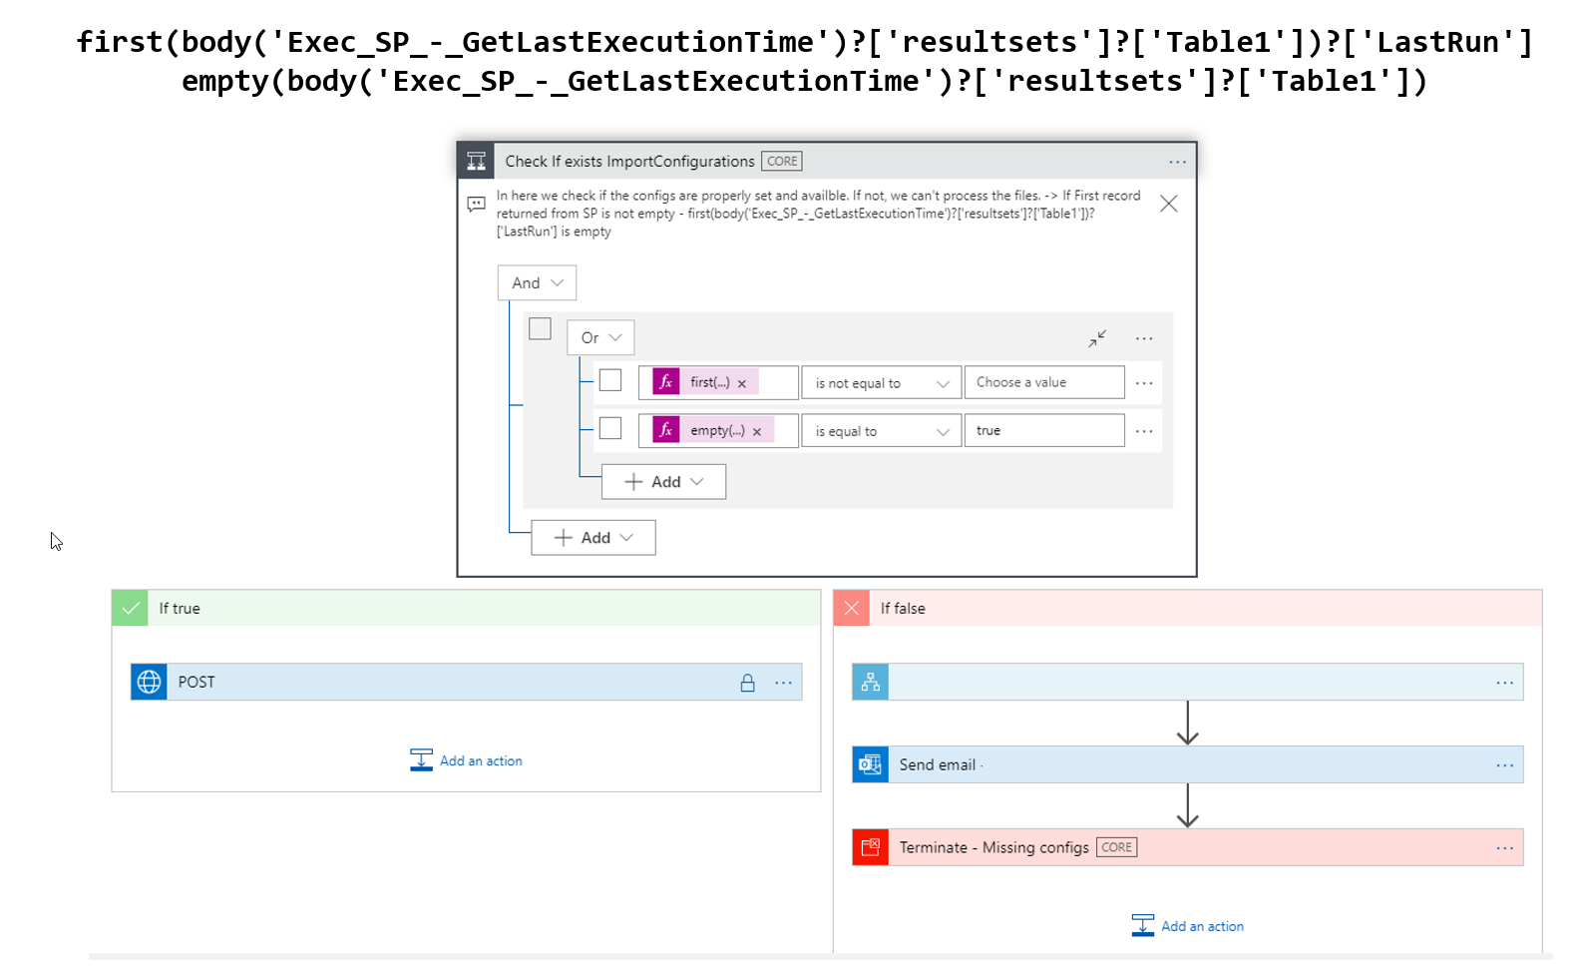
Task: Tick the checkbox beside the Or group
Action: (x=540, y=329)
